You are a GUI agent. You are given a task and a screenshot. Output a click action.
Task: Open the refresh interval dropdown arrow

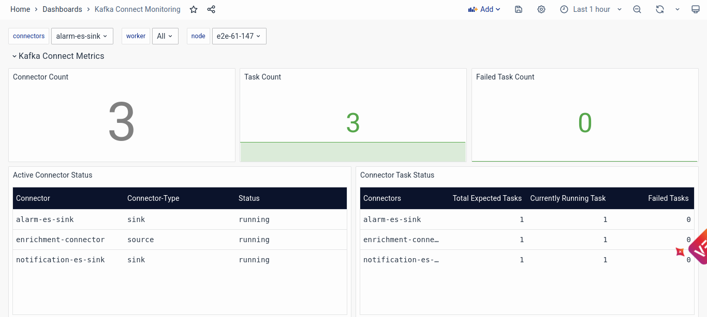coord(677,9)
